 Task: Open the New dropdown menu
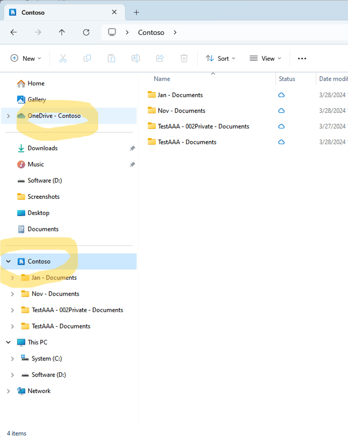(26, 58)
